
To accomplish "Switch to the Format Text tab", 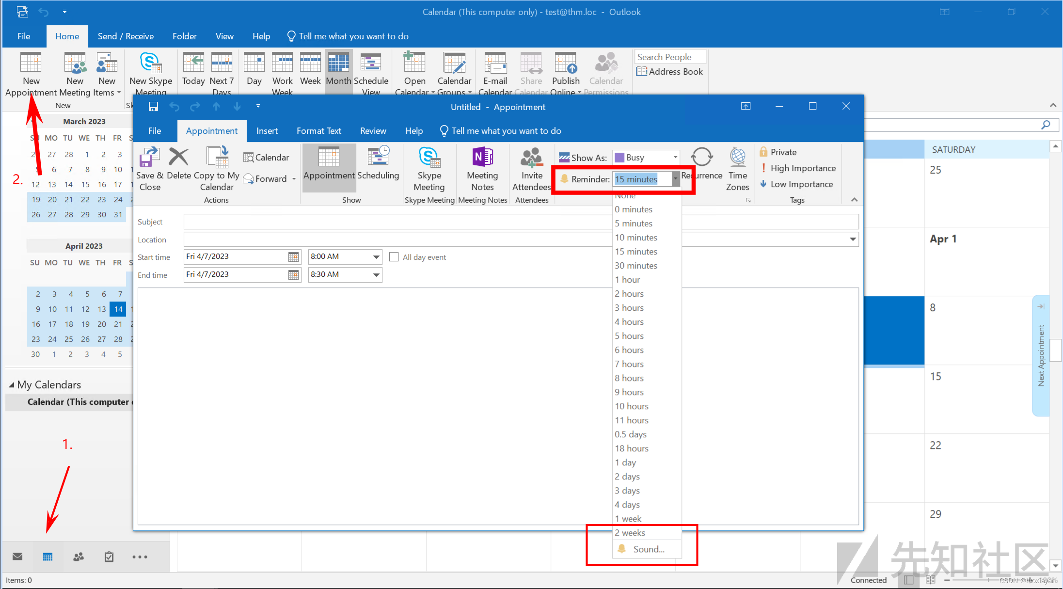I will point(318,131).
